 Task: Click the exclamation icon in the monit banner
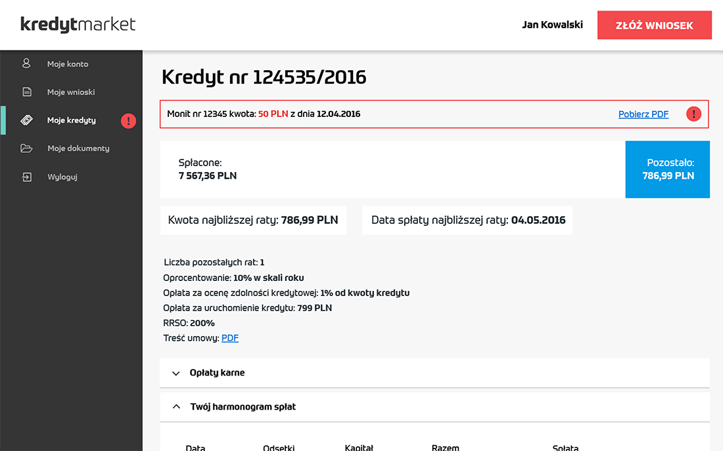coord(693,114)
